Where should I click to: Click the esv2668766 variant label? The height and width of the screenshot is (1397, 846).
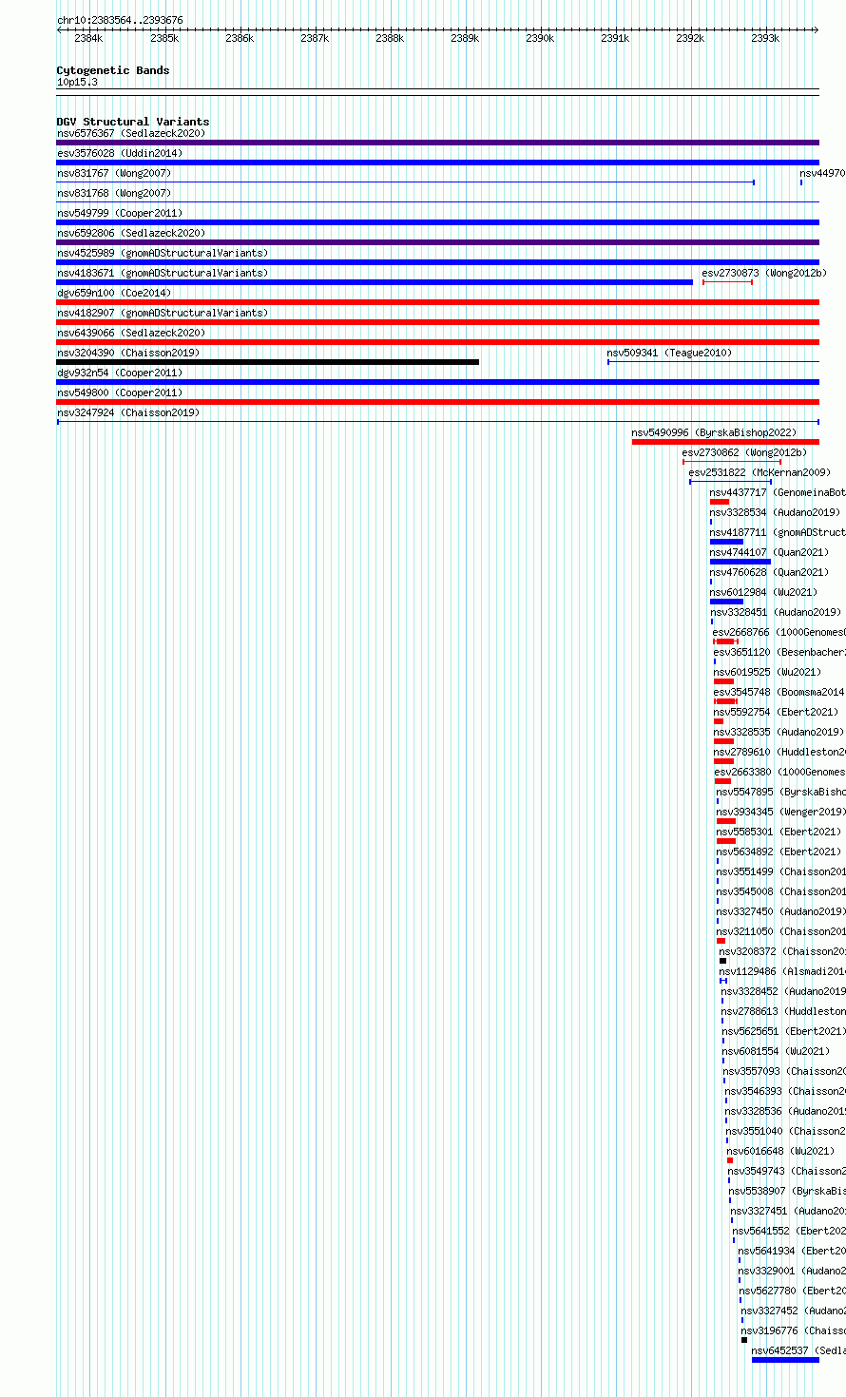(x=779, y=632)
